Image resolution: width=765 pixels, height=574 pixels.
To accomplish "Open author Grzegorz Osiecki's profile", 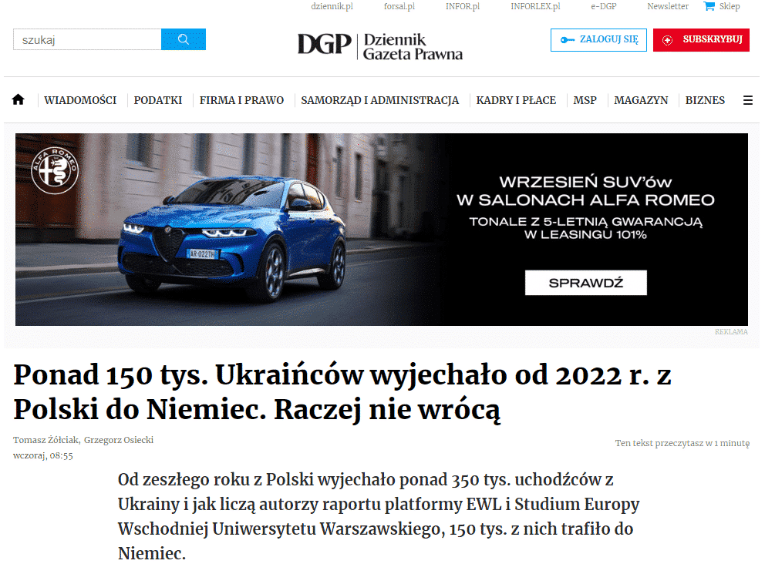I will pyautogui.click(x=119, y=440).
